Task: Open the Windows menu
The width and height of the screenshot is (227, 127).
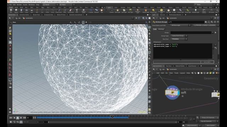Action: coord(32,5)
